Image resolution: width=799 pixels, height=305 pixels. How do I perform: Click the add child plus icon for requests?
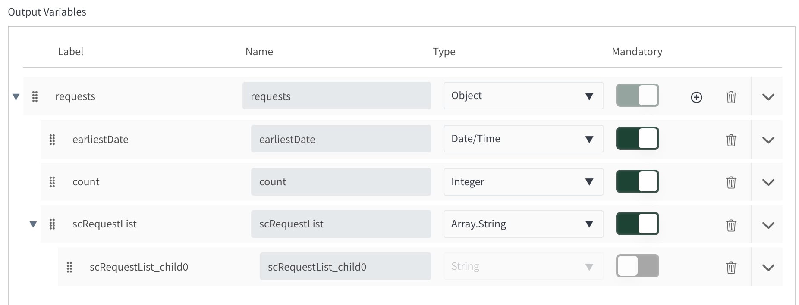point(696,97)
